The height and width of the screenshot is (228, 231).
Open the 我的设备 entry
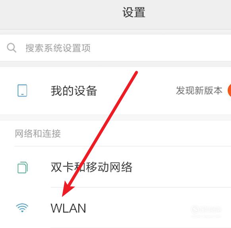point(115,91)
